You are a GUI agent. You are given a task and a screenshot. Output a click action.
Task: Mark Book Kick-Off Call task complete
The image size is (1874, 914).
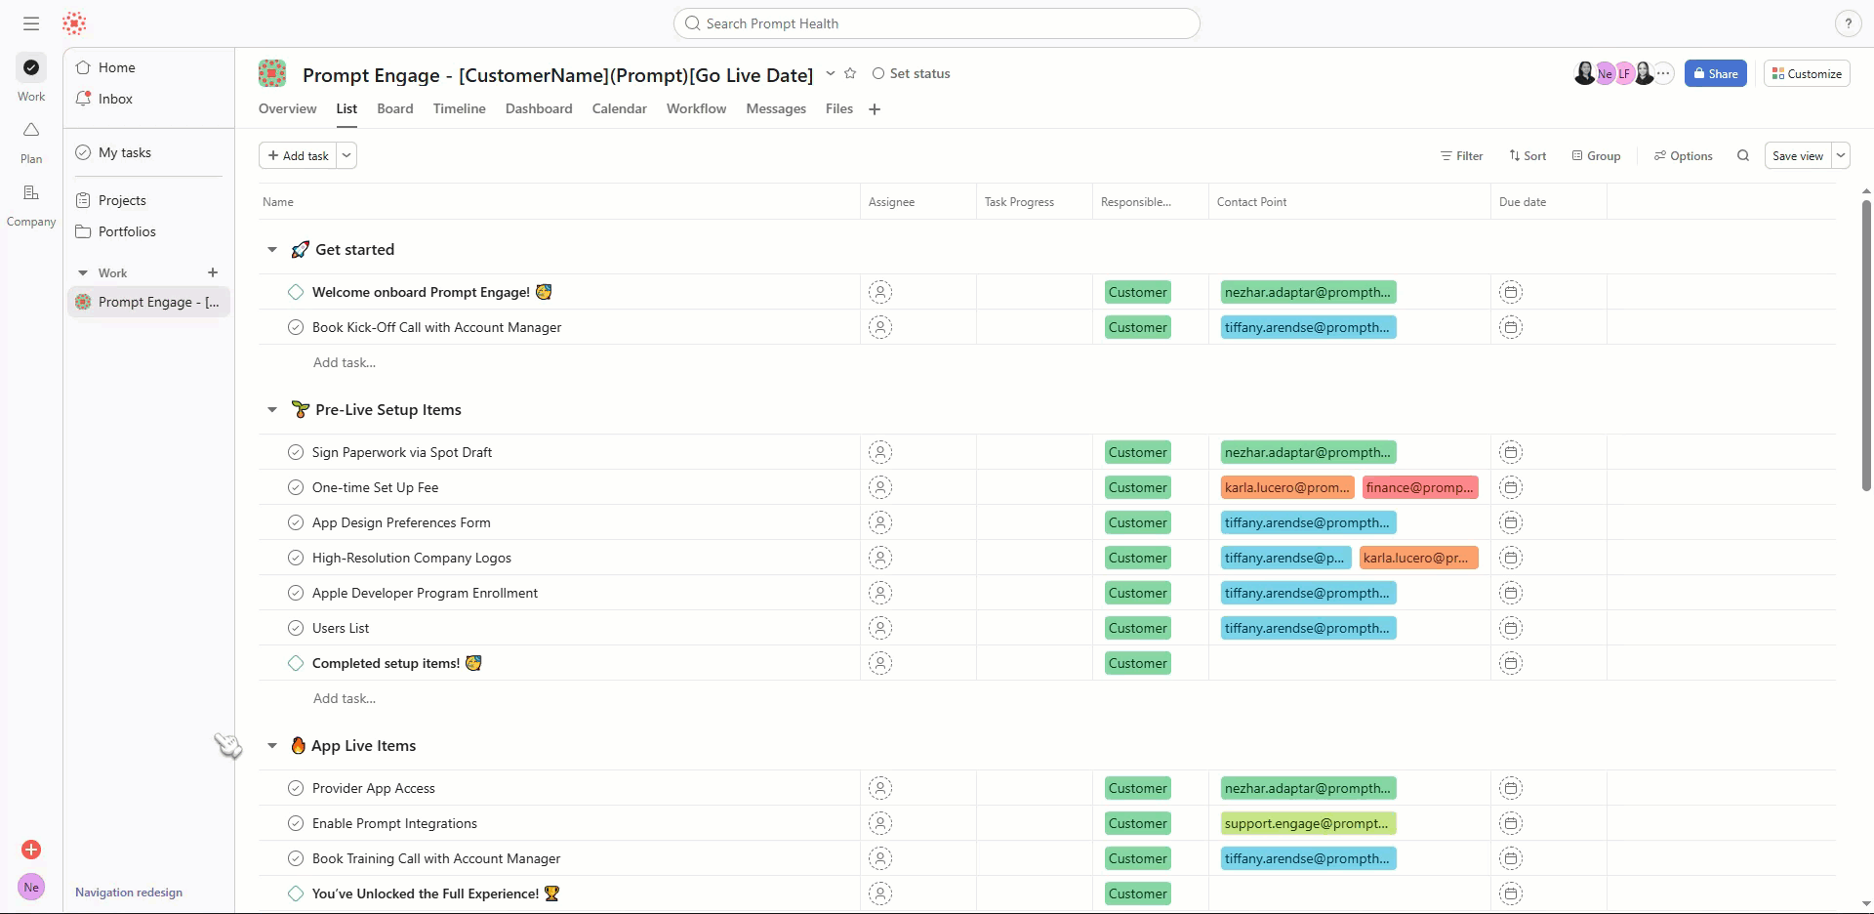(x=296, y=327)
